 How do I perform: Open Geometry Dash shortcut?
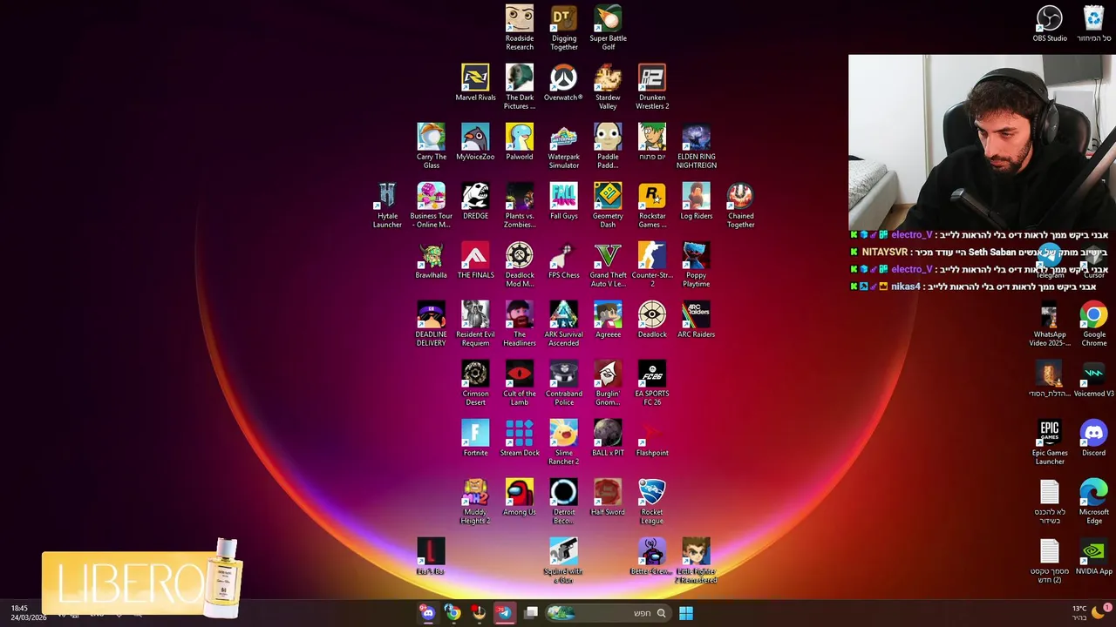click(608, 206)
